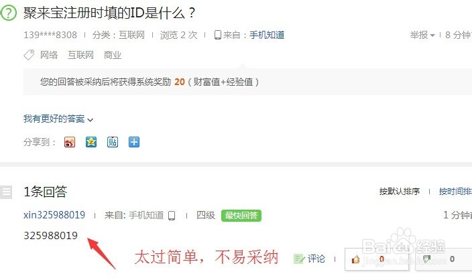The image size is (472, 278).
Task: Sort answers by 按时间排序
Action: pyautogui.click(x=455, y=192)
